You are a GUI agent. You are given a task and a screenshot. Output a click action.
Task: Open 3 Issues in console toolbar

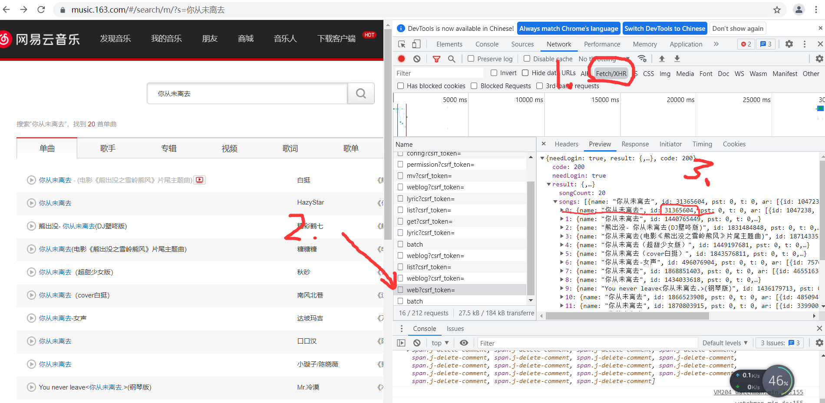(x=780, y=343)
